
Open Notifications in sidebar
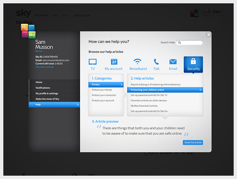tap(54, 88)
